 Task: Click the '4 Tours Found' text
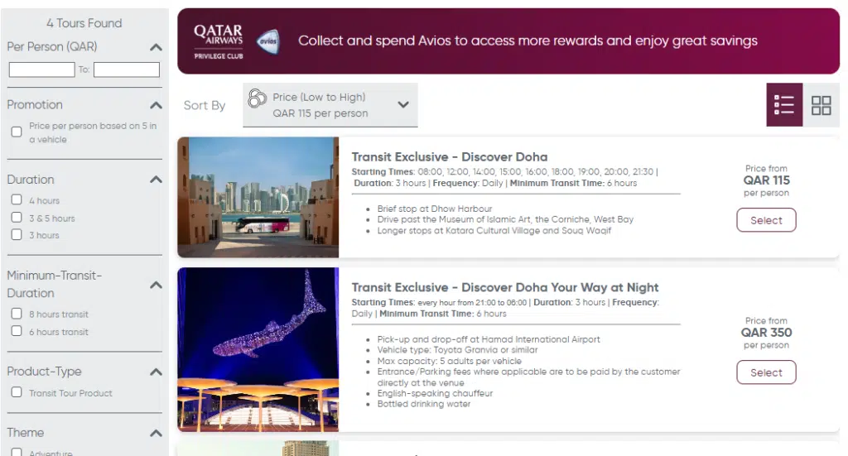pos(84,23)
